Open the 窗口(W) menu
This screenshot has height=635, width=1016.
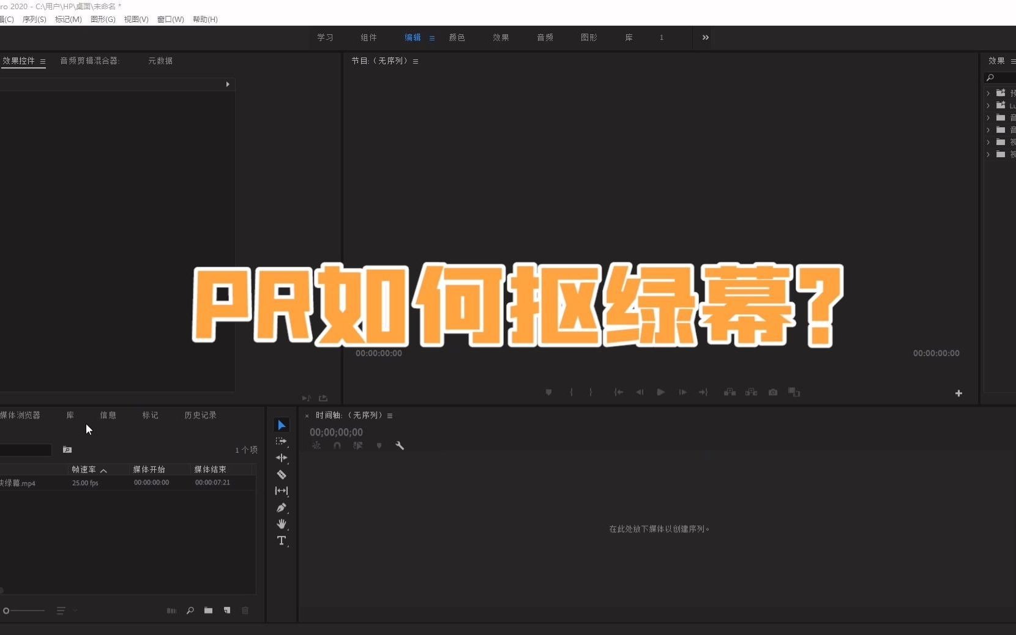click(170, 20)
